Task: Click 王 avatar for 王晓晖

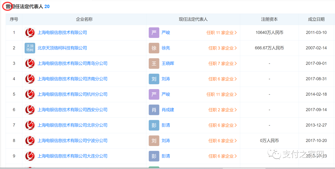Action: pyautogui.click(x=154, y=64)
